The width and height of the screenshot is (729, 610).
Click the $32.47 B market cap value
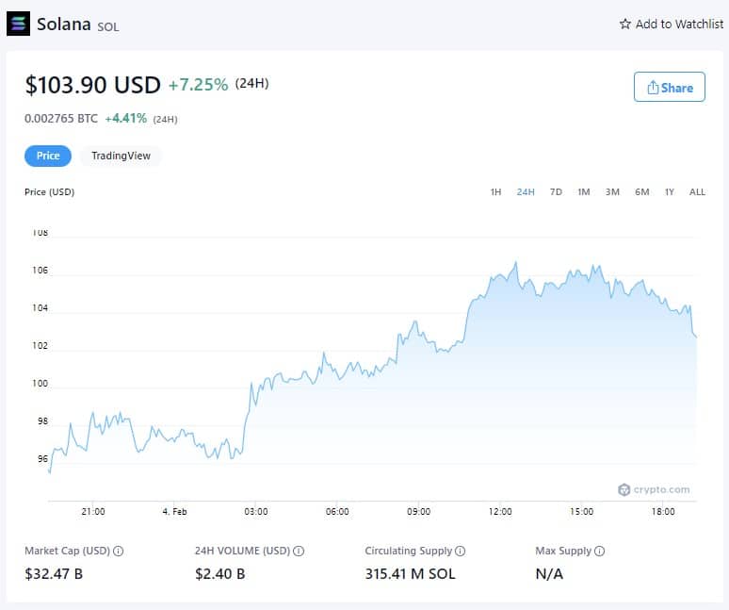tap(54, 574)
